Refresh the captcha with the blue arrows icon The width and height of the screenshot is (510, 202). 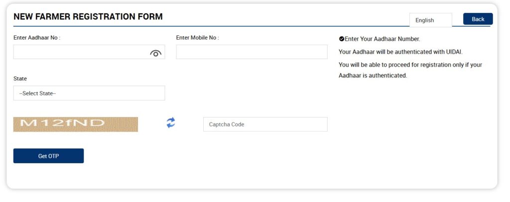(x=171, y=123)
